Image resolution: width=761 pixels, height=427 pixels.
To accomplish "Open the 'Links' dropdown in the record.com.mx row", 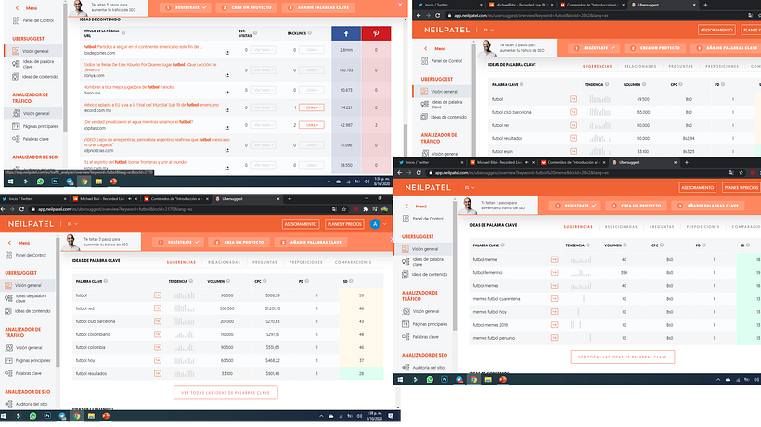I will pyautogui.click(x=312, y=107).
